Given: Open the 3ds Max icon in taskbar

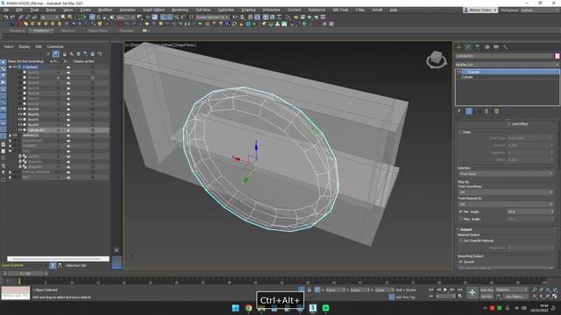Looking at the screenshot, I should (x=313, y=308).
